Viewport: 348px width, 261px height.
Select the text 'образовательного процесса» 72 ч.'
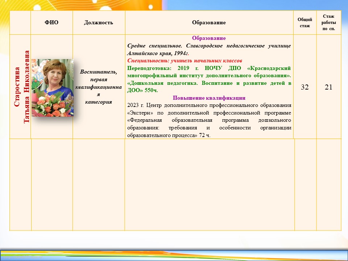[x=169, y=135]
